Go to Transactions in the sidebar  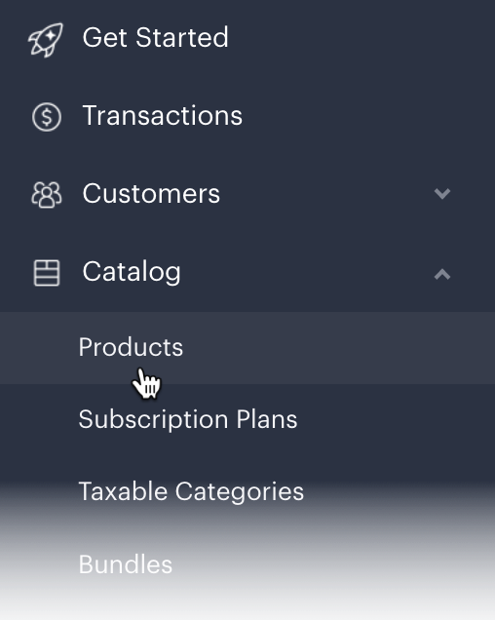pyautogui.click(x=163, y=115)
